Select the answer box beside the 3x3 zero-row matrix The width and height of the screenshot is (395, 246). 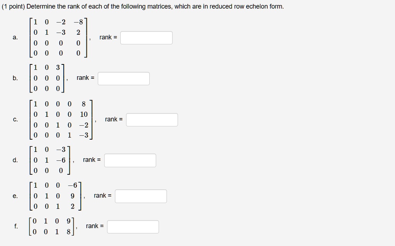click(123, 78)
